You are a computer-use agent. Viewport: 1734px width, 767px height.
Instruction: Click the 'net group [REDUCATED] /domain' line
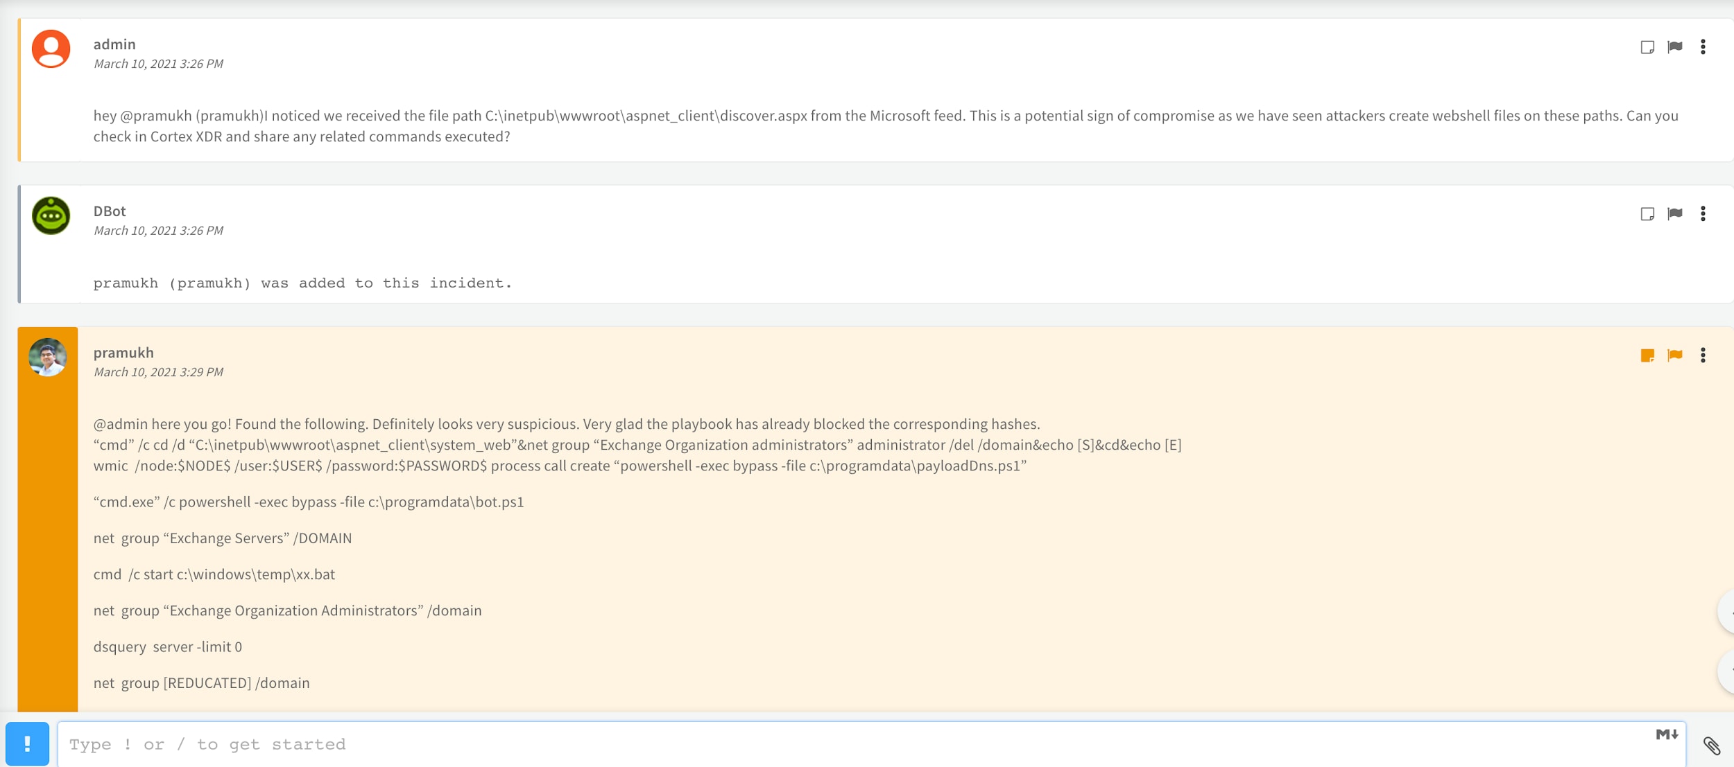click(x=201, y=683)
